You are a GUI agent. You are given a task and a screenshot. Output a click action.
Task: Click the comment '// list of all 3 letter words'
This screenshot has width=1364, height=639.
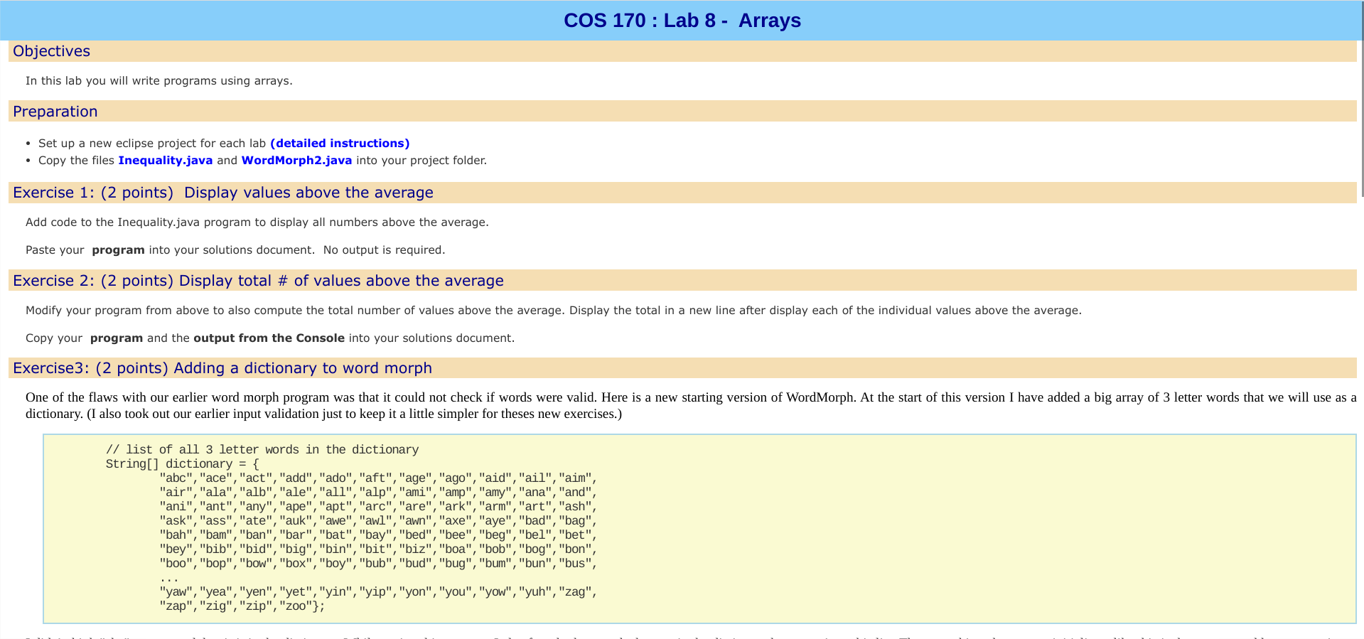click(x=262, y=450)
